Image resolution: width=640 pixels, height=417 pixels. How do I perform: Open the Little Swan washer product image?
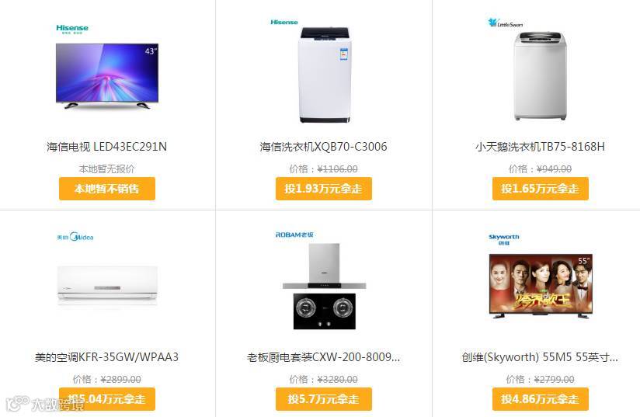click(x=541, y=76)
